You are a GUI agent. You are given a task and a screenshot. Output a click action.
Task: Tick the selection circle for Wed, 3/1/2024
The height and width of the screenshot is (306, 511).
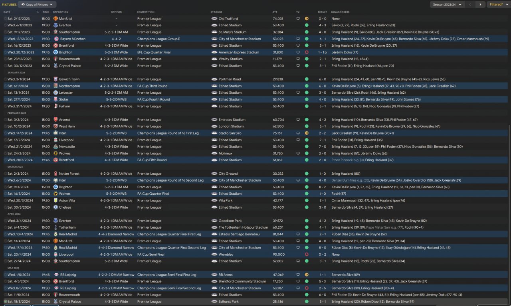(x=6, y=79)
